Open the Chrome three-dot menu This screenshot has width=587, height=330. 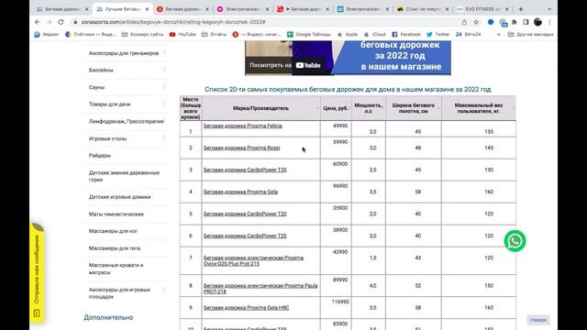click(549, 22)
